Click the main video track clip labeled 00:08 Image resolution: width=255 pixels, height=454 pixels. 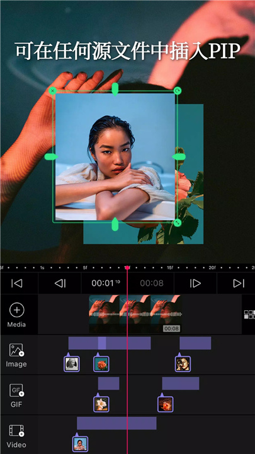click(x=135, y=314)
